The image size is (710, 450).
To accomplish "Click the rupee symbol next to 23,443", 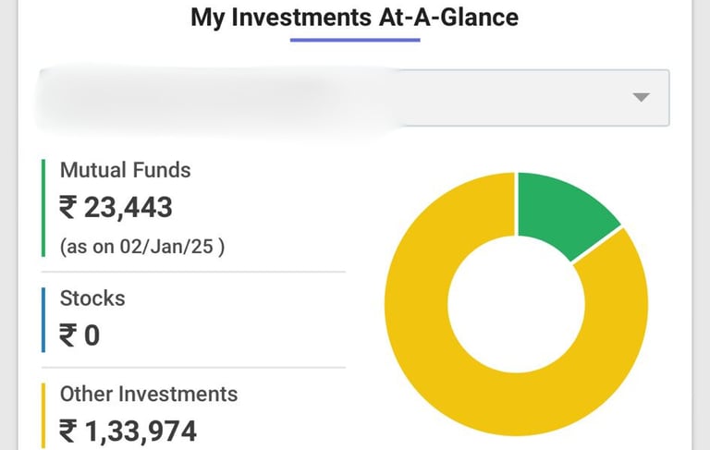I will [x=68, y=207].
